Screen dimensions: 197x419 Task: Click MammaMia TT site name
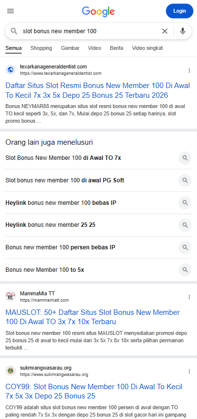(38, 293)
